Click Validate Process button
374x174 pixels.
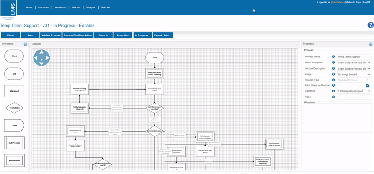point(51,35)
